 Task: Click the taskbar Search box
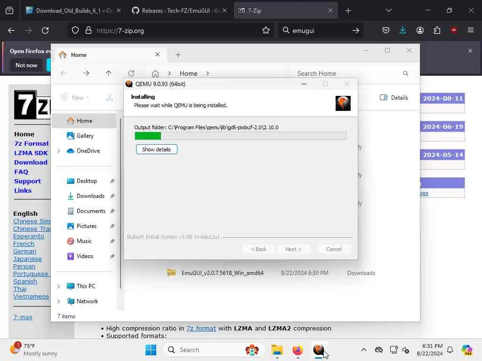[214, 350]
